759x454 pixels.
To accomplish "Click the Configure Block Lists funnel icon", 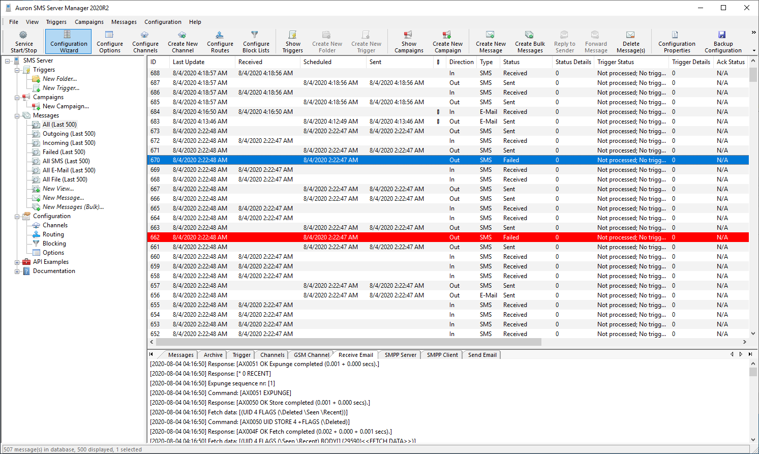I will (255, 35).
